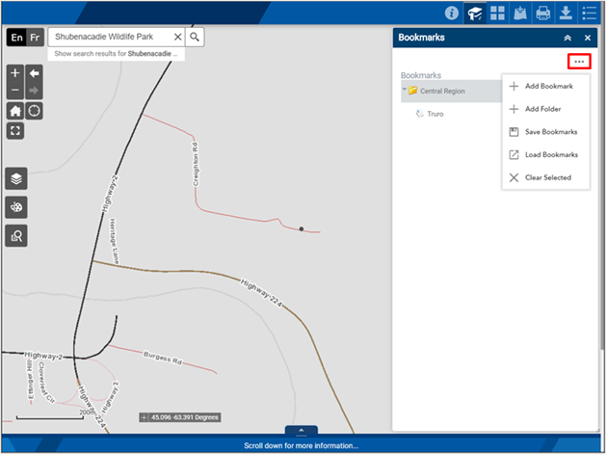Expand the bottom panel arrow
606x454 pixels.
(302, 430)
